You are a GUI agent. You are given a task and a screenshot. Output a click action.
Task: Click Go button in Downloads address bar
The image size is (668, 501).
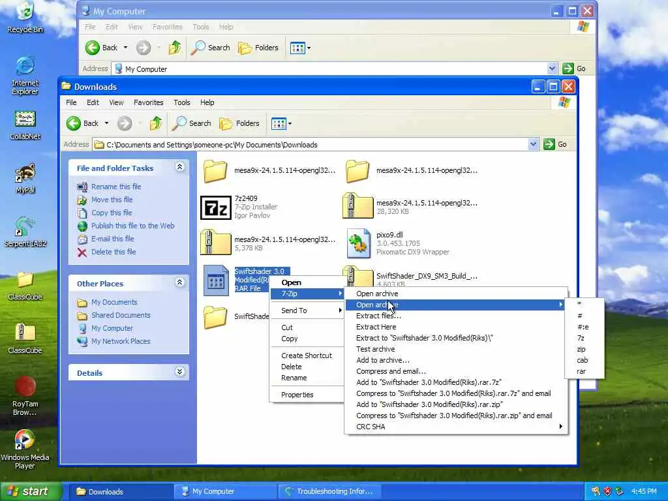556,144
